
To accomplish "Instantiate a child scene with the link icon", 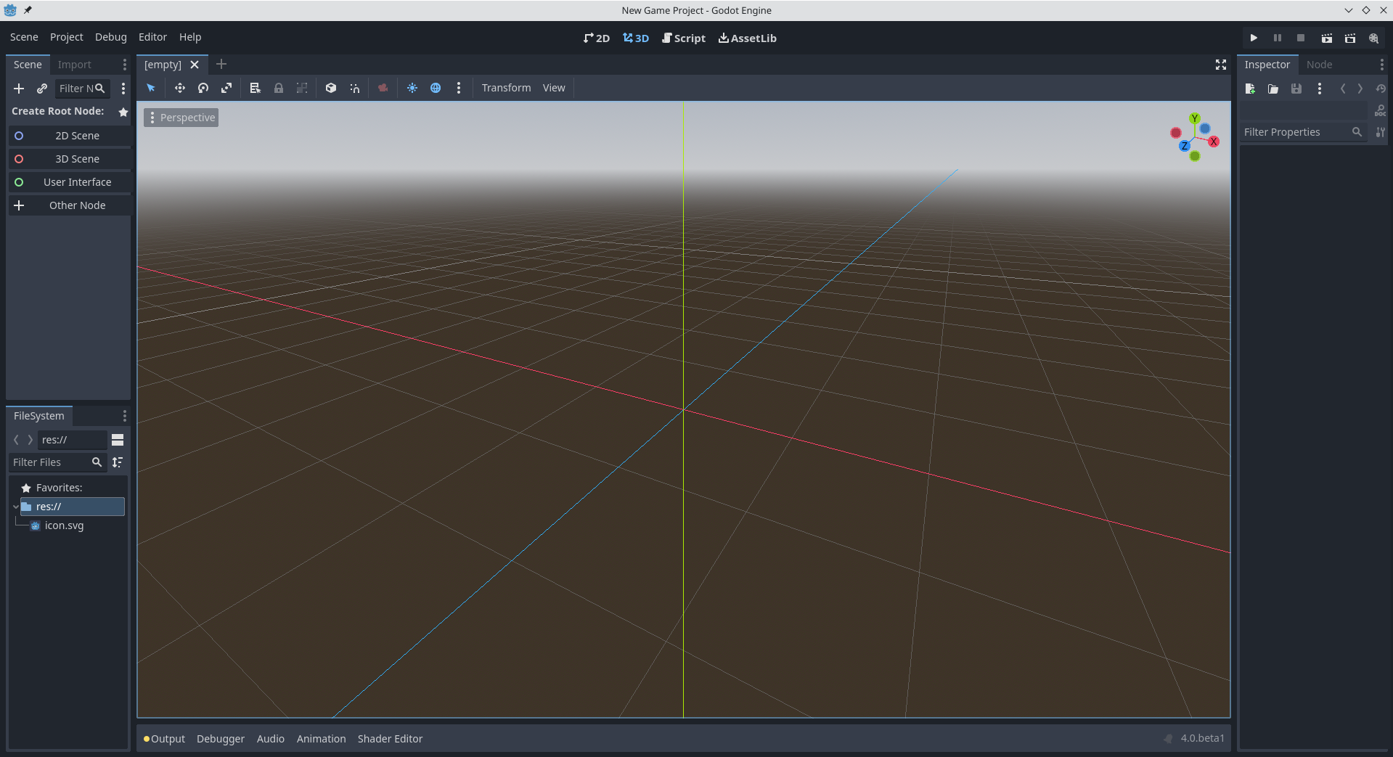I will pyautogui.click(x=41, y=89).
